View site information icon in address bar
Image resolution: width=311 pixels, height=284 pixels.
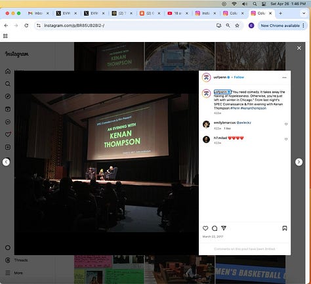tap(39, 26)
